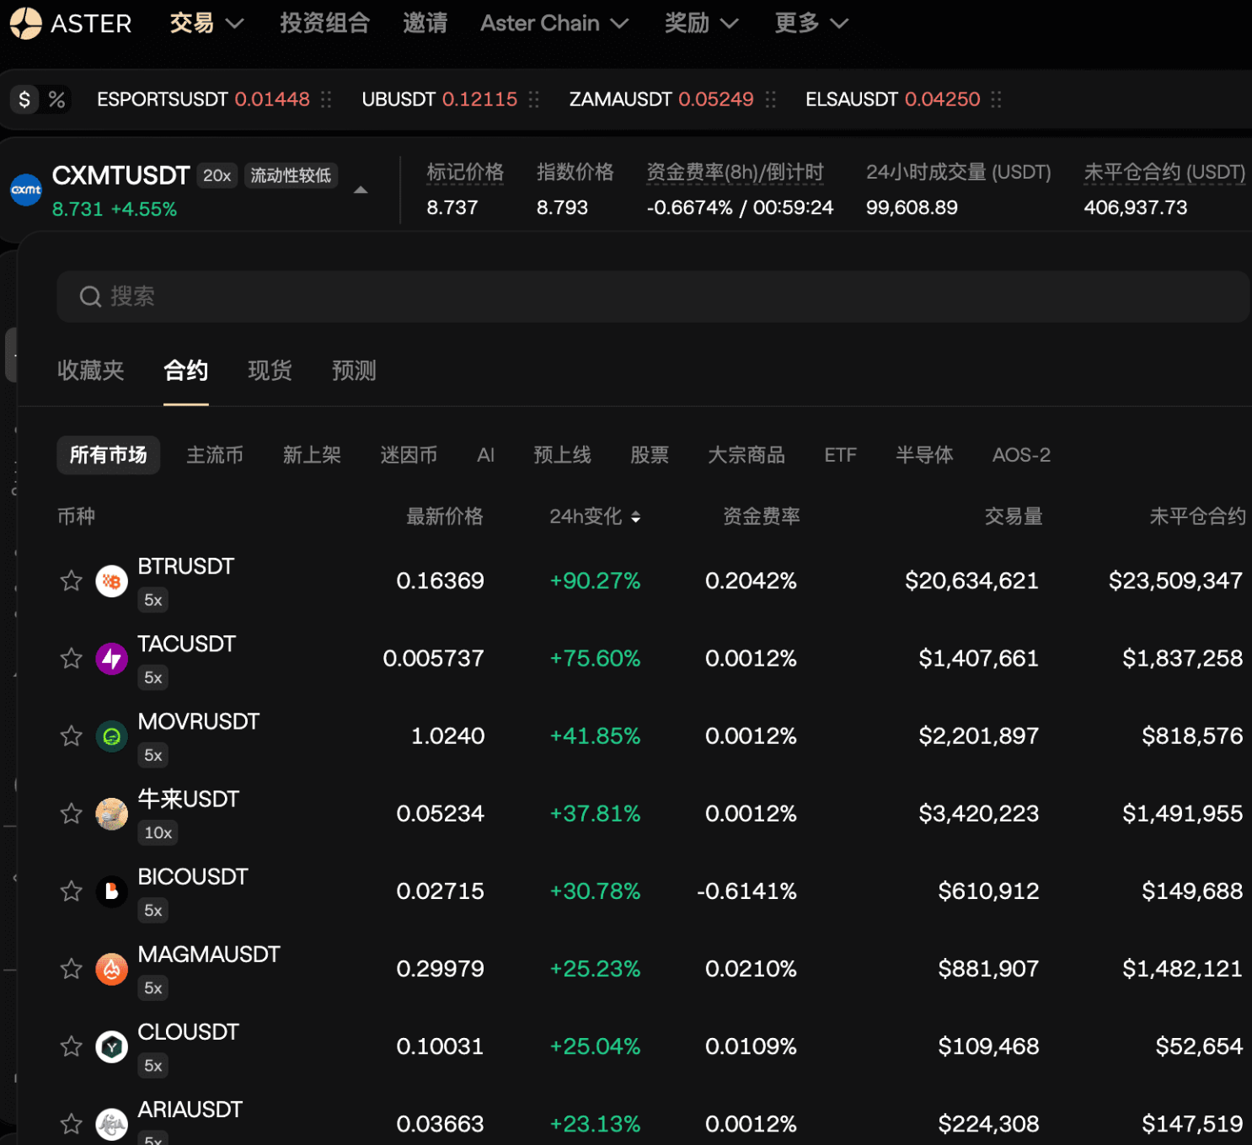The width and height of the screenshot is (1252, 1145).
Task: Click the MAGMAUSDT coin logo
Action: pyautogui.click(x=111, y=969)
